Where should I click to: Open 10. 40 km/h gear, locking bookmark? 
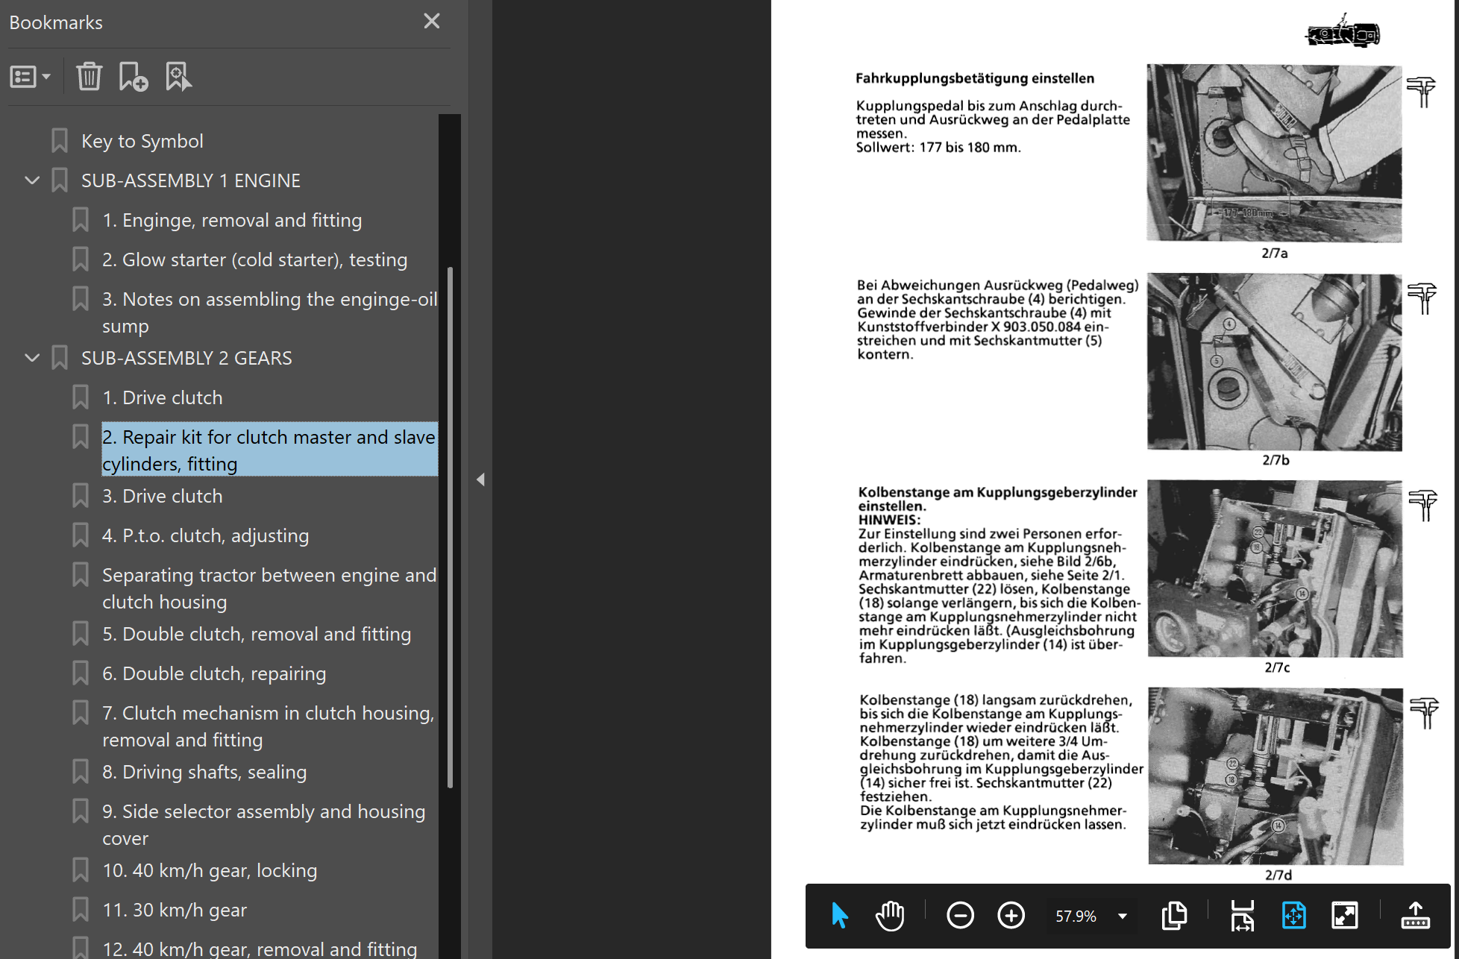[210, 870]
